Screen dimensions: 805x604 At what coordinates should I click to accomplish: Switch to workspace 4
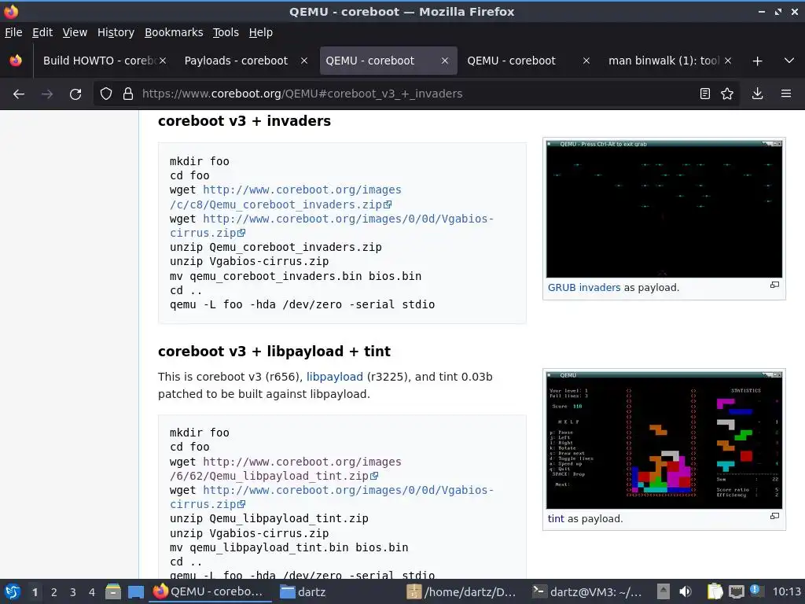(x=92, y=592)
